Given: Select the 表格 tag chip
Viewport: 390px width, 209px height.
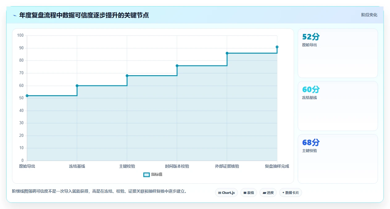Looking at the screenshot, I should (x=249, y=193).
